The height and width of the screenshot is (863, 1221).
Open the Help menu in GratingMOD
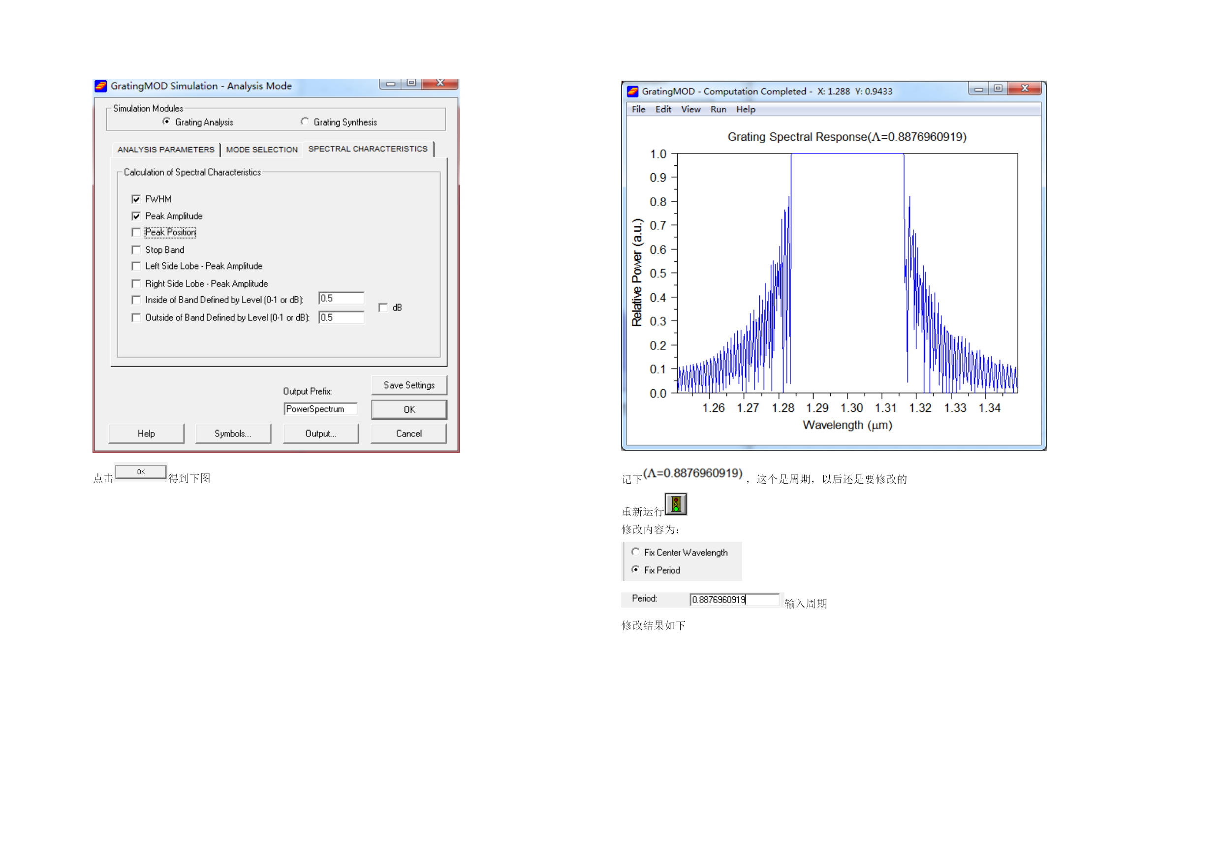[x=746, y=110]
